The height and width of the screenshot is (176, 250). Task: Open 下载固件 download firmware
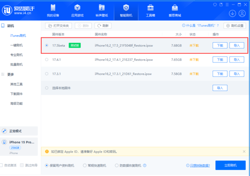pyautogui.click(x=17, y=94)
